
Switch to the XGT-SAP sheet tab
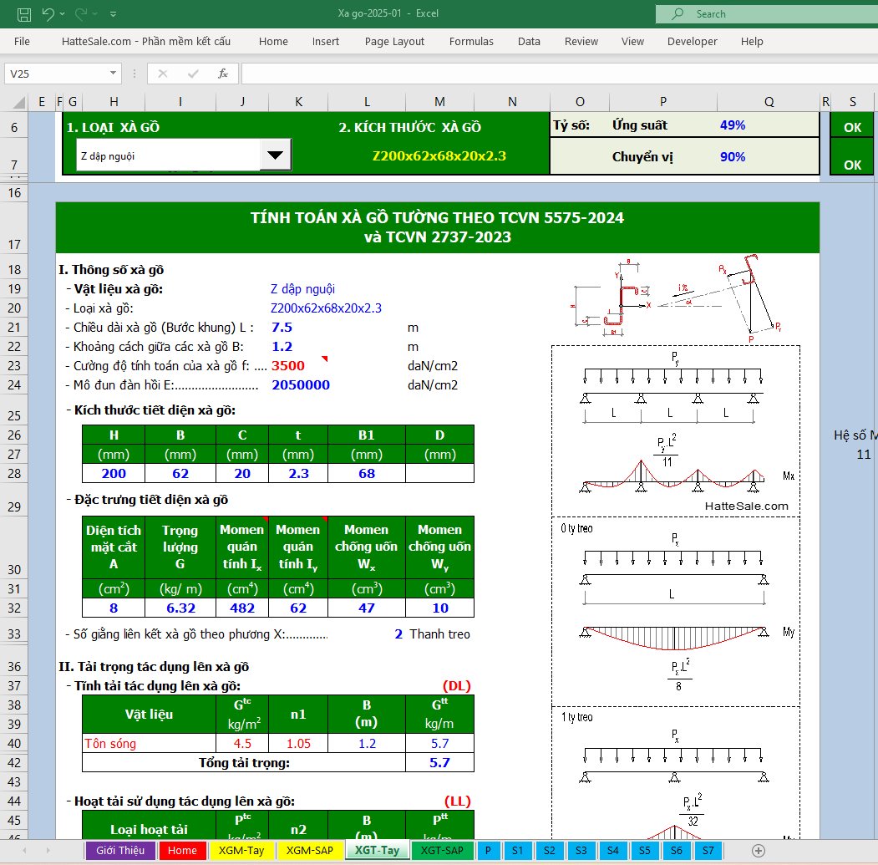(442, 851)
